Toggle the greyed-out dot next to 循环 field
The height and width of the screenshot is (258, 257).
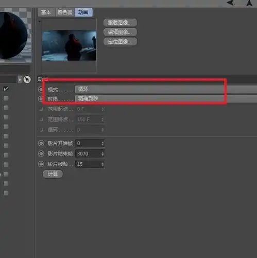point(41,129)
